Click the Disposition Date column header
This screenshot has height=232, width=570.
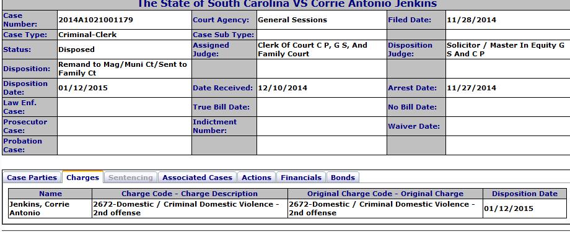tap(525, 194)
